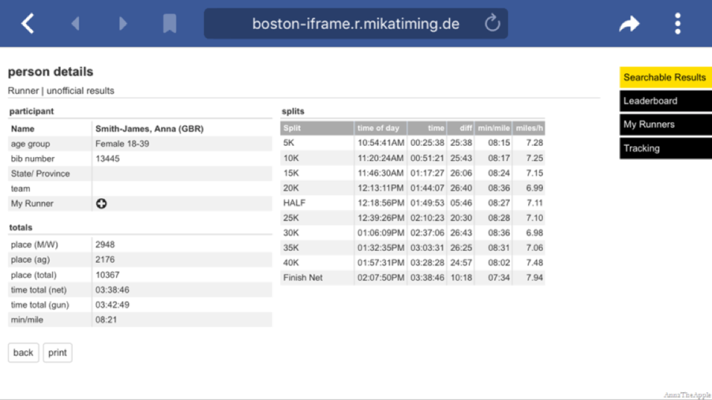Image resolution: width=712 pixels, height=400 pixels.
Task: Select the boston-iframe.r.mikatiming.de address bar
Action: pyautogui.click(x=355, y=24)
